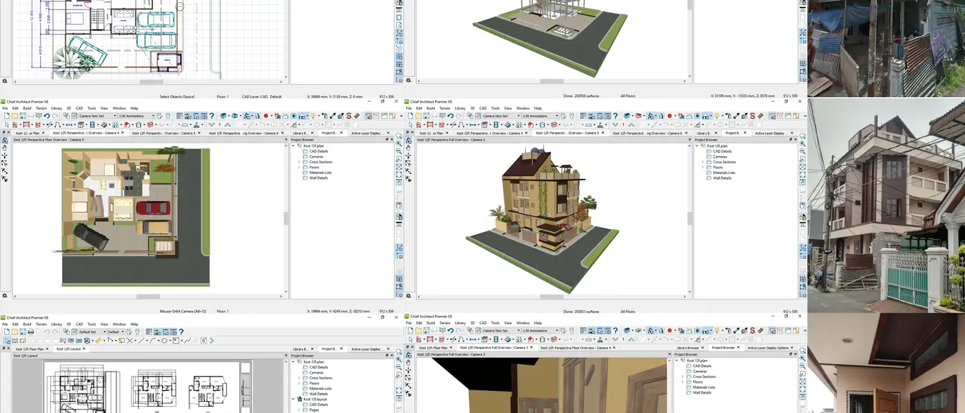Viewport: 965px width, 413px height.
Task: Open Tools menu in Layout window
Action: 92,324
